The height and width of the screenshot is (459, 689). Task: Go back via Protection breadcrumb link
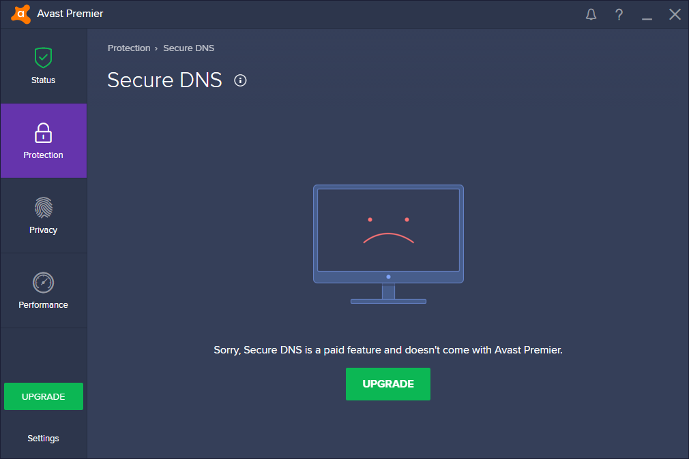point(129,48)
